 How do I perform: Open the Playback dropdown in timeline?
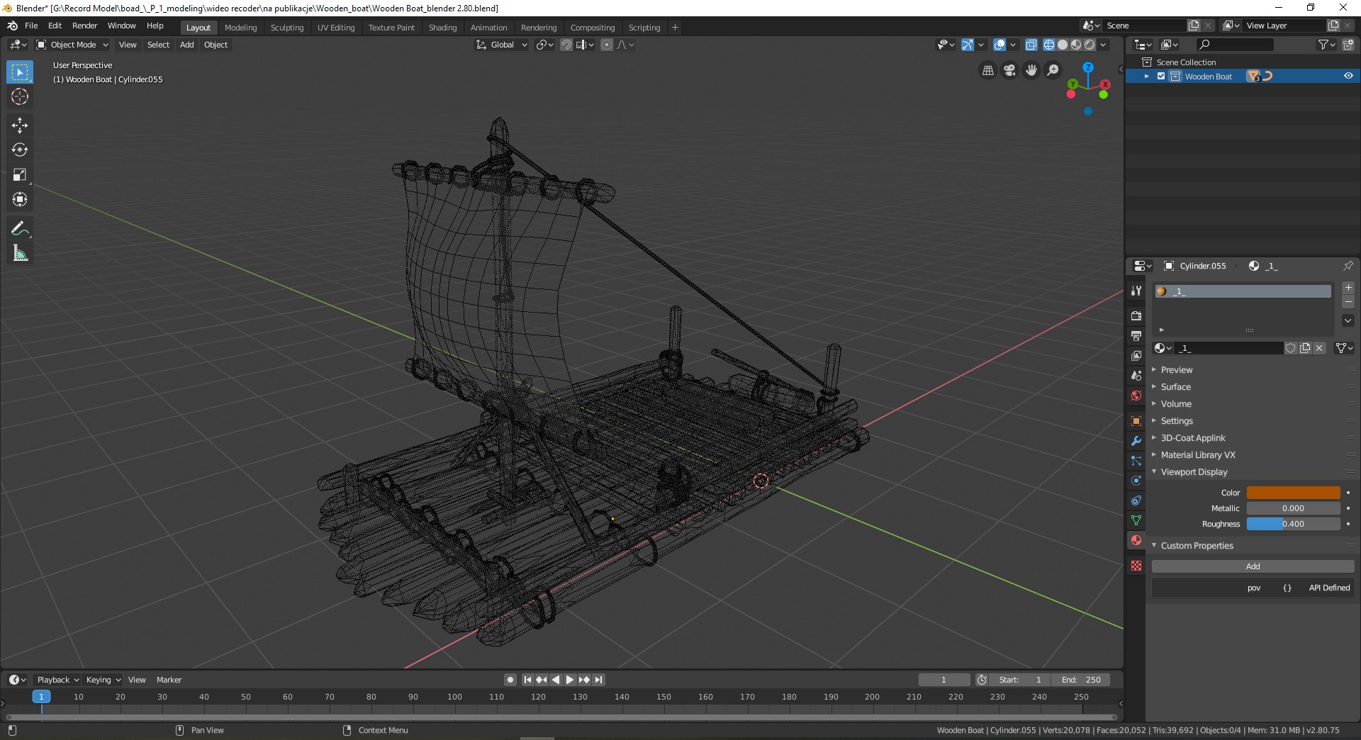[x=57, y=680]
